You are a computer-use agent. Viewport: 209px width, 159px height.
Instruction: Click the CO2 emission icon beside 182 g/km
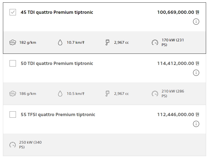[13, 42]
